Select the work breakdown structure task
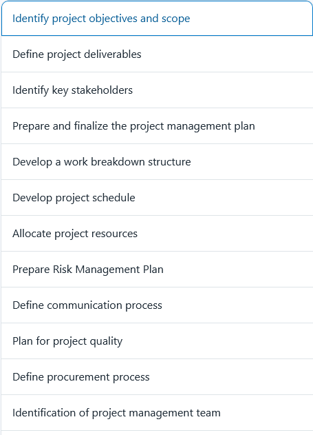313x435 pixels. coord(157,161)
